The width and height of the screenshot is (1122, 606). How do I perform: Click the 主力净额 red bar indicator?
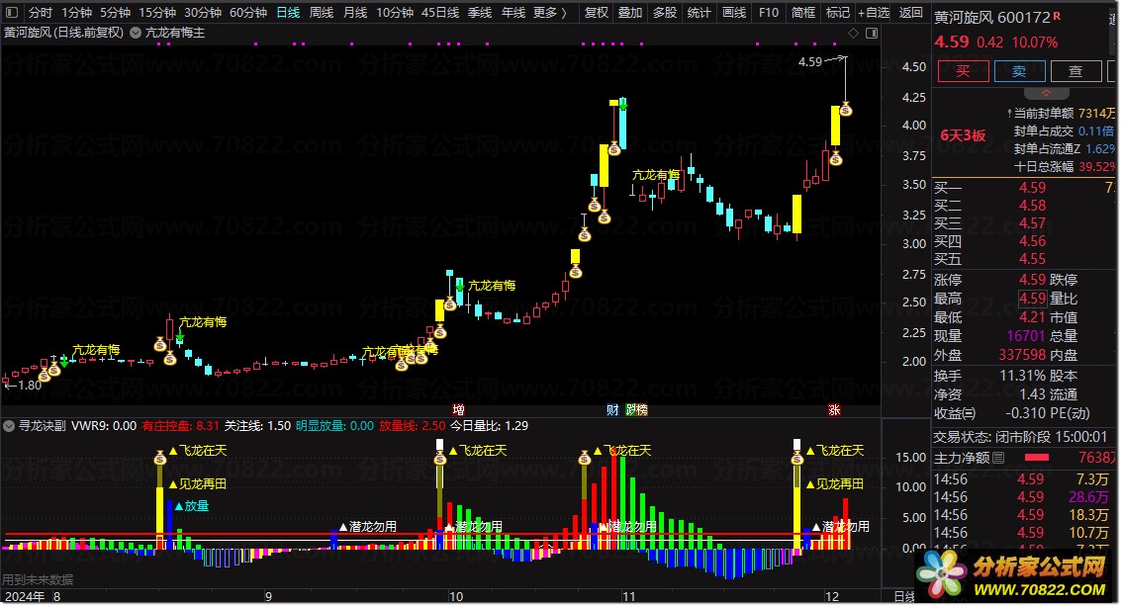1036,458
